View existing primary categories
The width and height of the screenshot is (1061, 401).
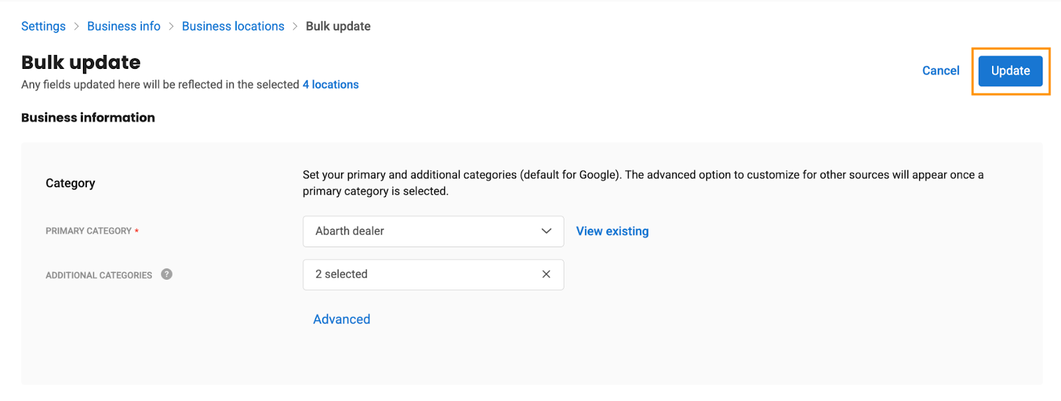click(x=612, y=231)
